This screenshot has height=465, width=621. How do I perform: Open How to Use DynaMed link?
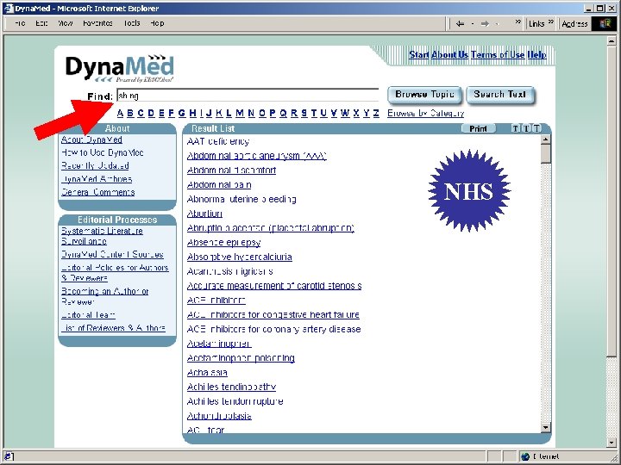coord(102,152)
